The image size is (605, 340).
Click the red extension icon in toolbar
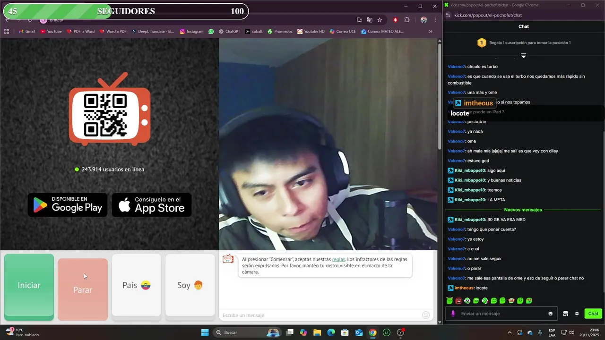click(396, 20)
